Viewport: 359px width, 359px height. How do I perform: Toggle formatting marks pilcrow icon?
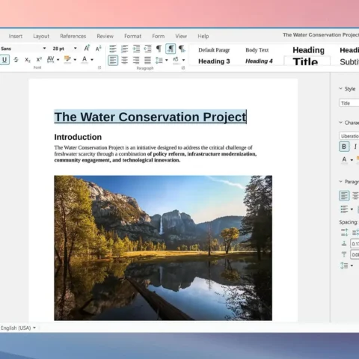(x=159, y=49)
